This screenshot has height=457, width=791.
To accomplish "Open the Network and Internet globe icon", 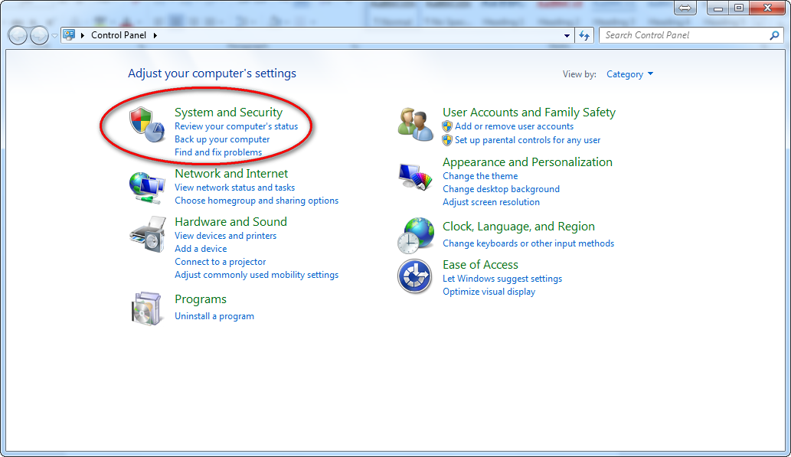I will tap(147, 188).
